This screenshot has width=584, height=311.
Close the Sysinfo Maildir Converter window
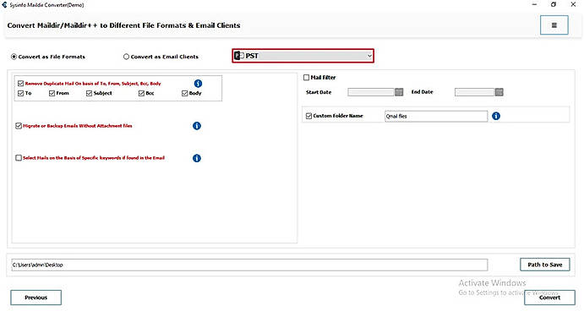click(573, 4)
